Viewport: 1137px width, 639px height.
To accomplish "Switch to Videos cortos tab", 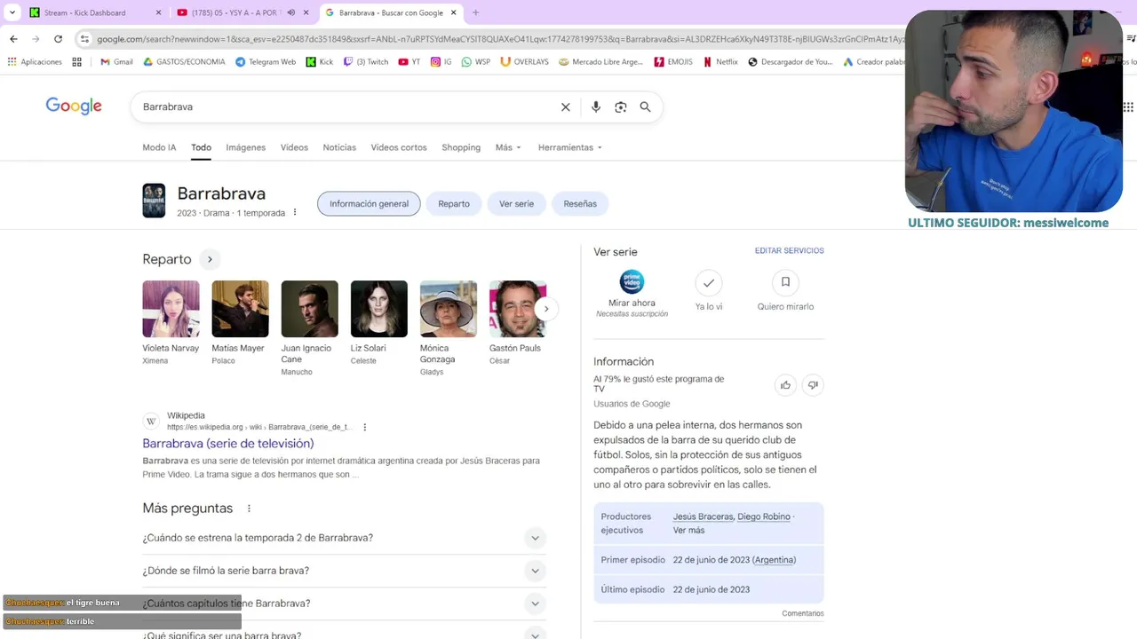I will click(399, 147).
